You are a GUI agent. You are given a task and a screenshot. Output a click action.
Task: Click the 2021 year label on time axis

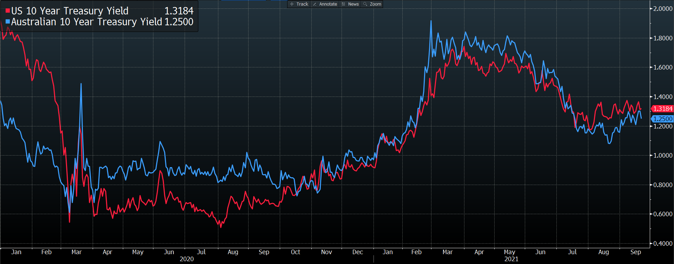(x=511, y=259)
